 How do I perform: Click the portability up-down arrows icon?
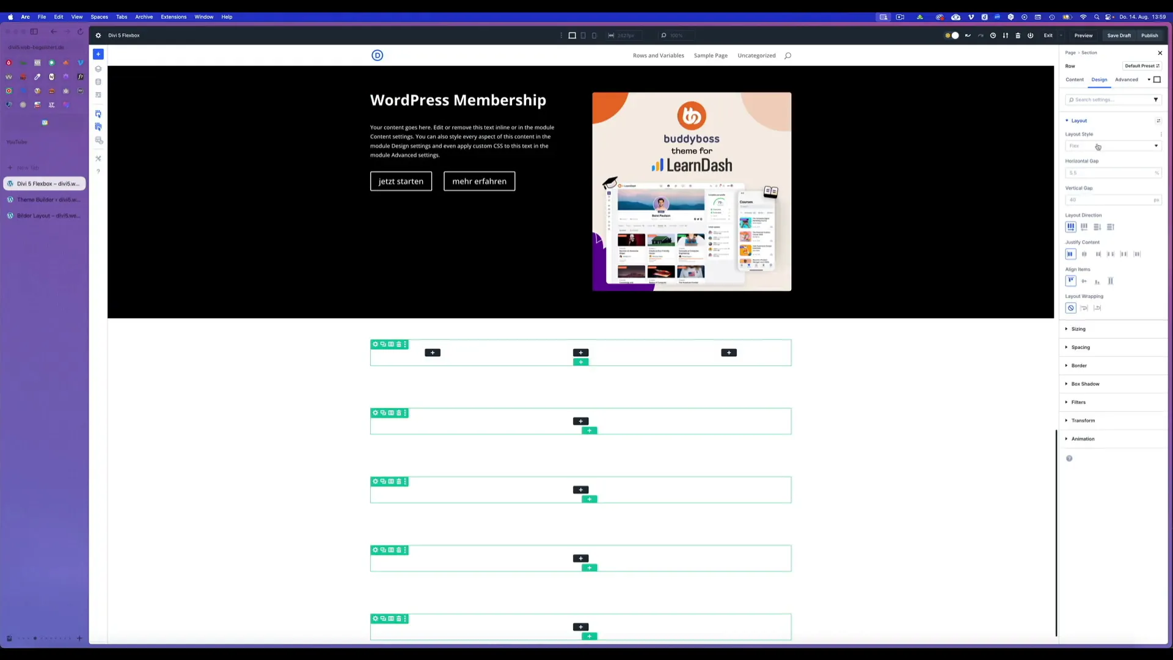coord(1005,35)
